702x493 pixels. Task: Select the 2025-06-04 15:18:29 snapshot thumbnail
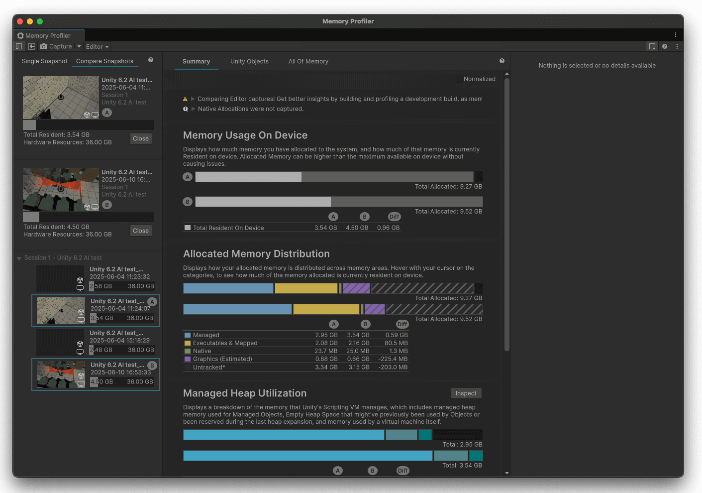61,343
